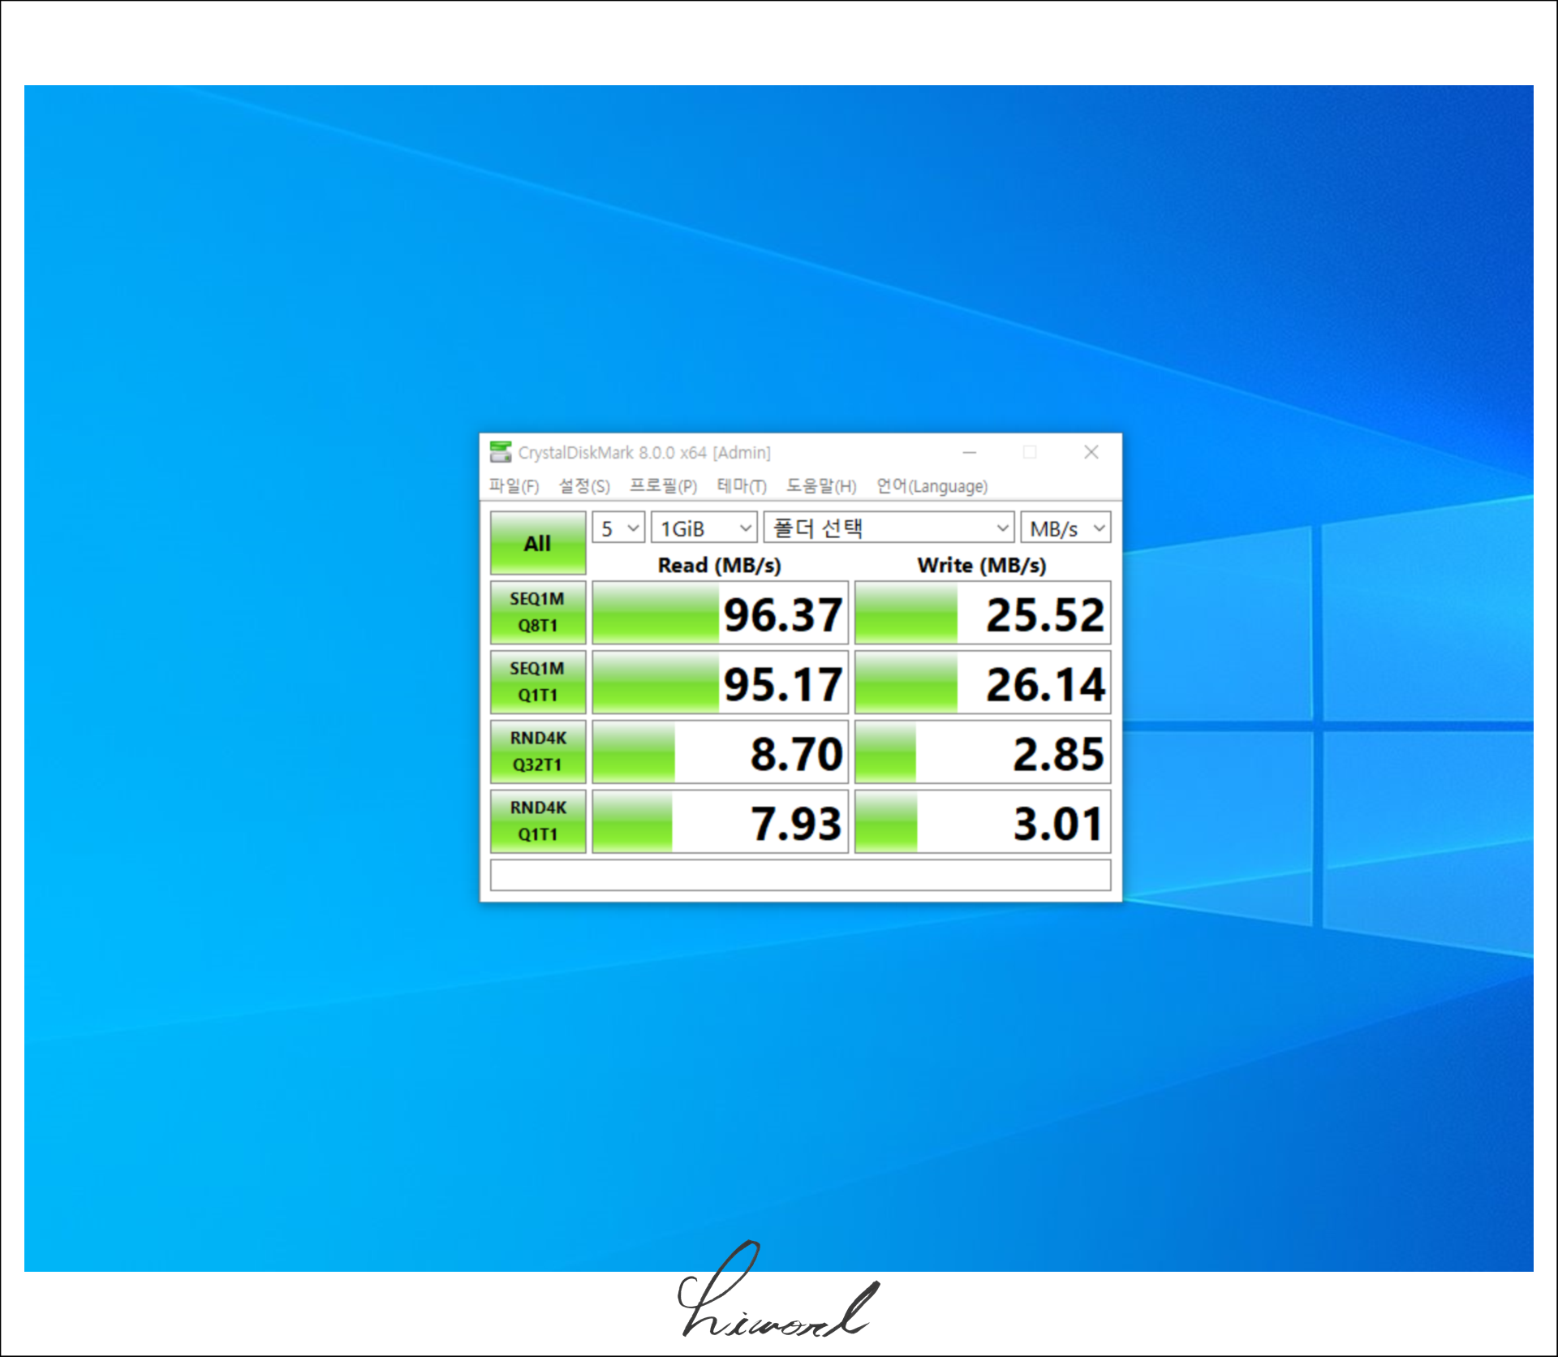The height and width of the screenshot is (1357, 1558).
Task: Start the SEQ1M Q8T1 test
Action: tap(537, 613)
